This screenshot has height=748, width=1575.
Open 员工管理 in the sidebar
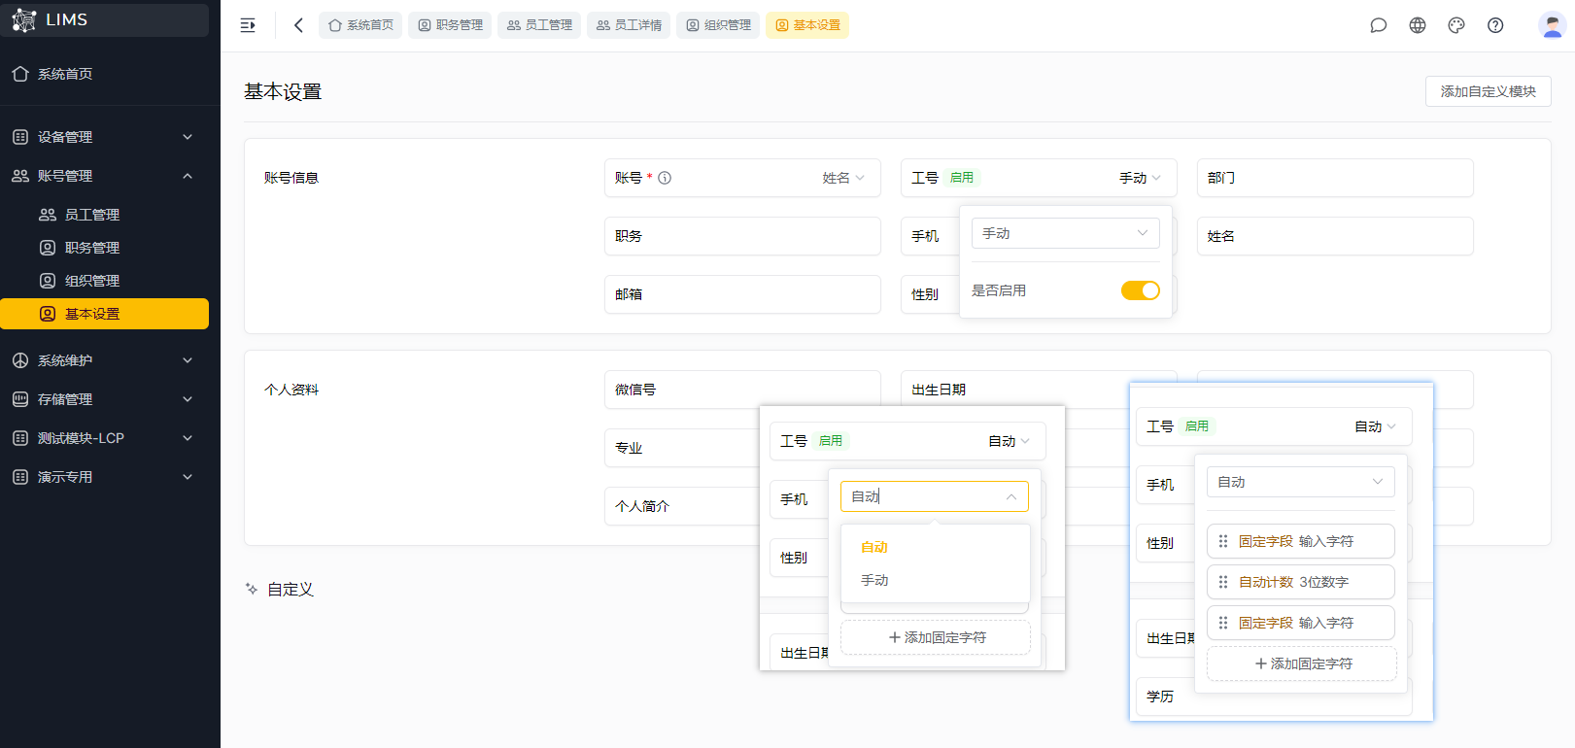[x=104, y=215]
